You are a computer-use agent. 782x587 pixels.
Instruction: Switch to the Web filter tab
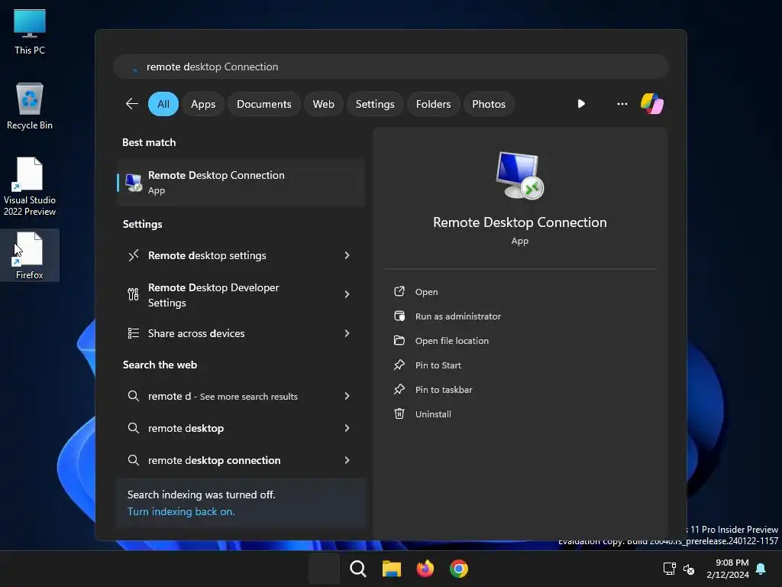click(323, 104)
